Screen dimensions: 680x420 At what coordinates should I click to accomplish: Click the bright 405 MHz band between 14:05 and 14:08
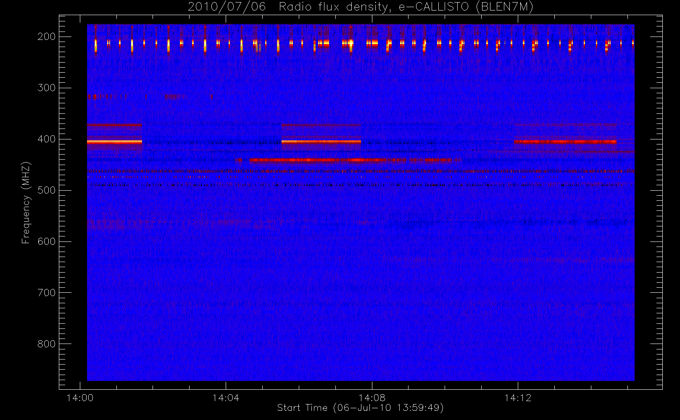tap(321, 142)
